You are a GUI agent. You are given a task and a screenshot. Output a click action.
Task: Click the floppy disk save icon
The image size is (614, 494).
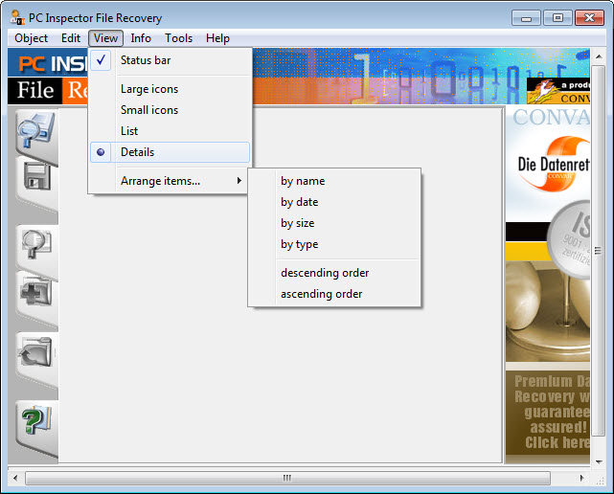(37, 177)
